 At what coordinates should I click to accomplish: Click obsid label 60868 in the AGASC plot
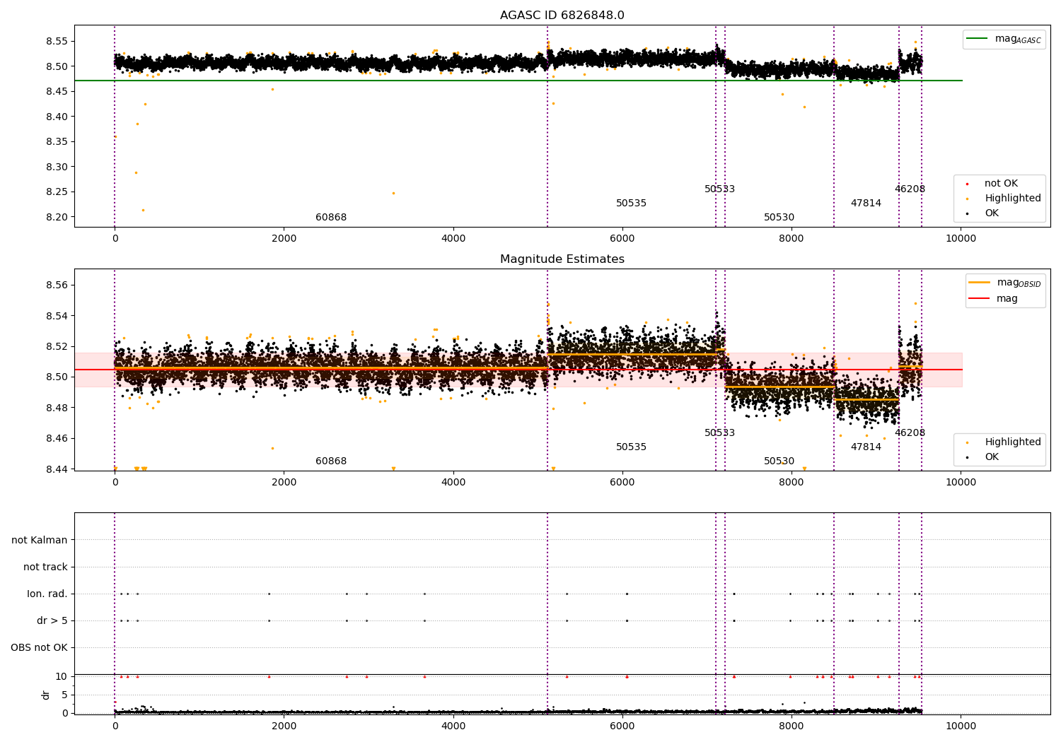pyautogui.click(x=331, y=218)
